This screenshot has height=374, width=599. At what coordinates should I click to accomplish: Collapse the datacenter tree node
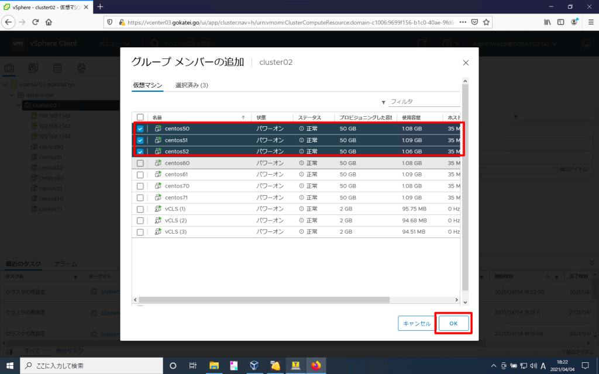pos(12,95)
